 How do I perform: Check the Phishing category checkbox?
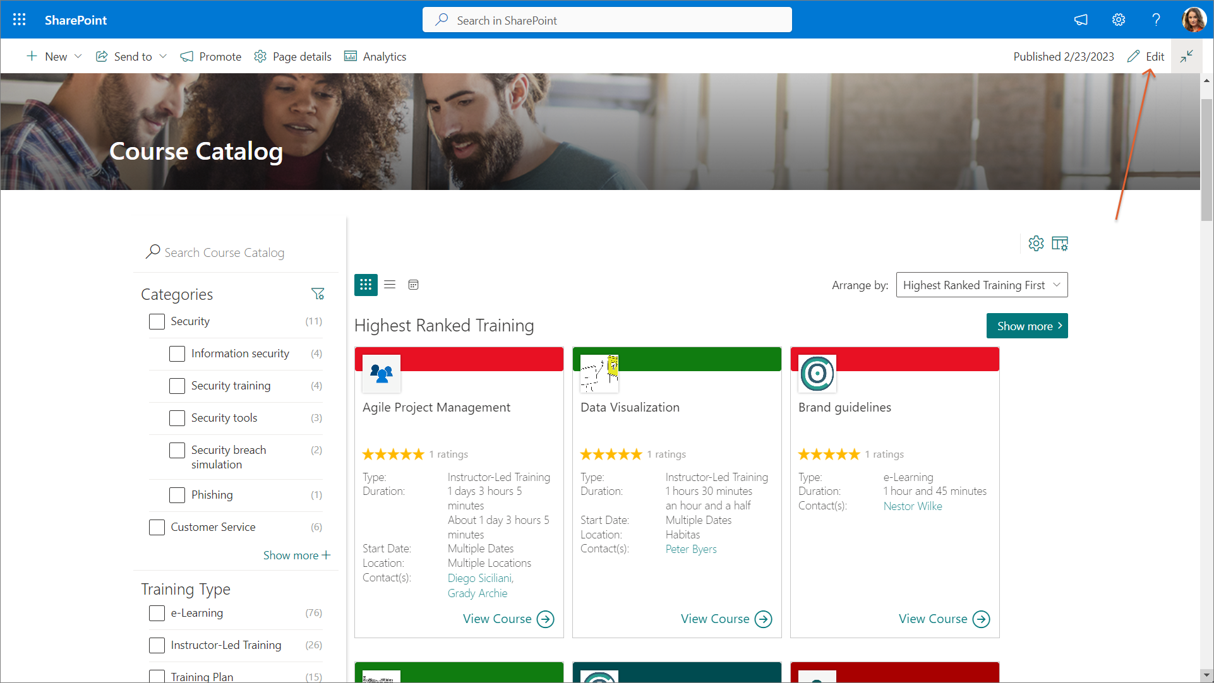[177, 495]
